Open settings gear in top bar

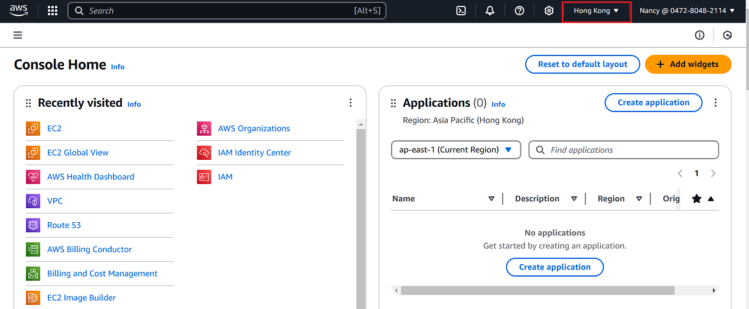(549, 11)
